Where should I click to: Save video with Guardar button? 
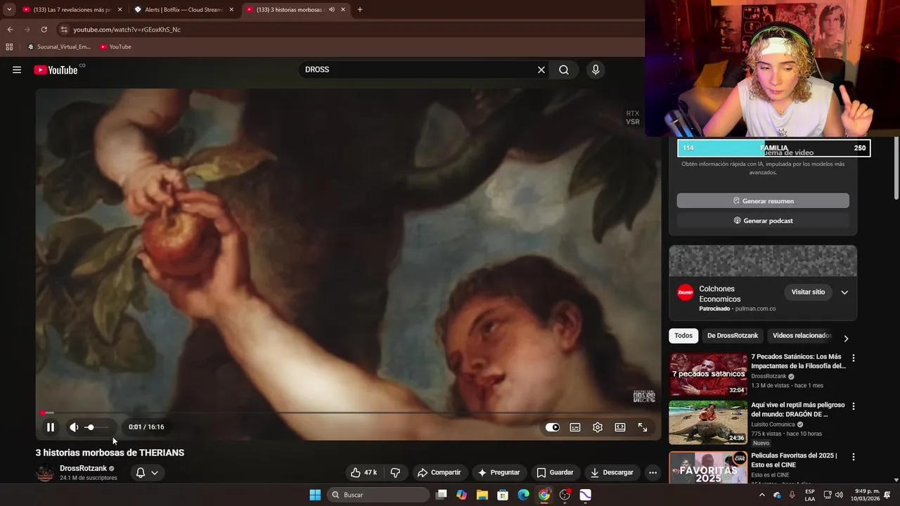click(555, 472)
